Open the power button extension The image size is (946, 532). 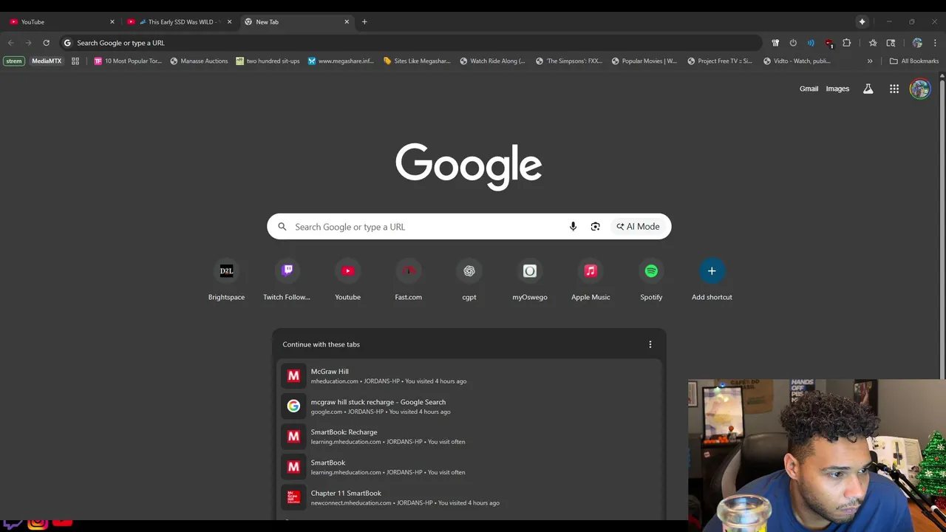(793, 43)
